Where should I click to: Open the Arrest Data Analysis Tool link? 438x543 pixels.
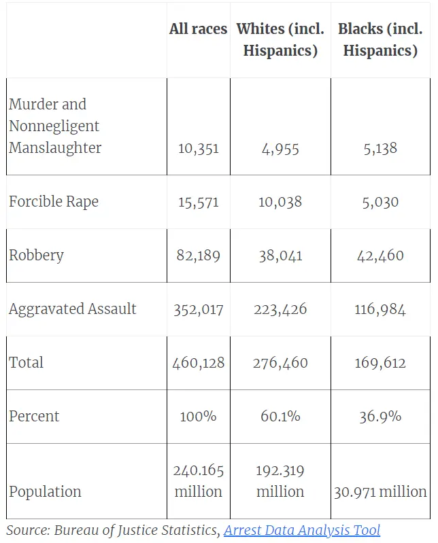[x=301, y=530]
